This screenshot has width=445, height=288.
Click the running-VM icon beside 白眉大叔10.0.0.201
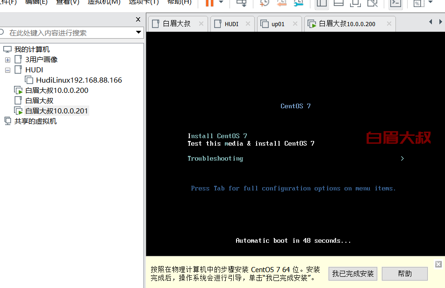[x=18, y=111]
